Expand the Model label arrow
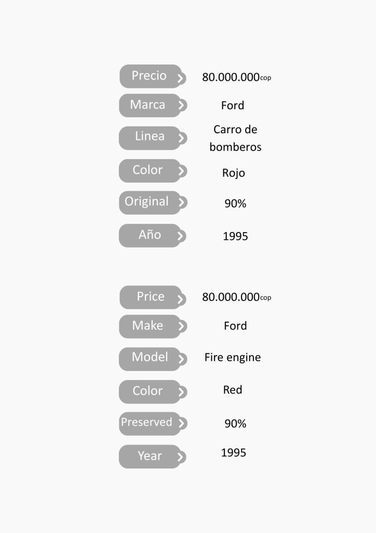 181,359
